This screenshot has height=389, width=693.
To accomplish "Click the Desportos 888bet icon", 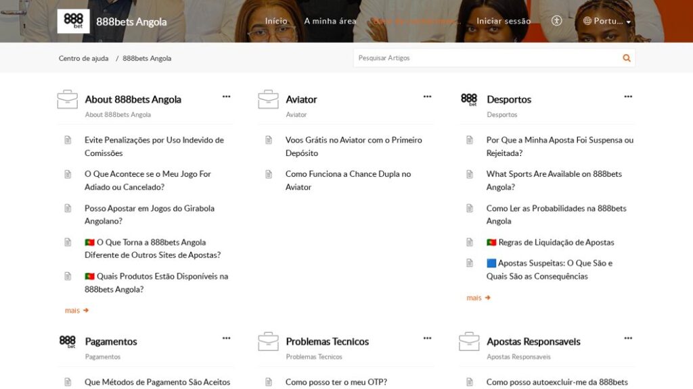I will (x=469, y=99).
